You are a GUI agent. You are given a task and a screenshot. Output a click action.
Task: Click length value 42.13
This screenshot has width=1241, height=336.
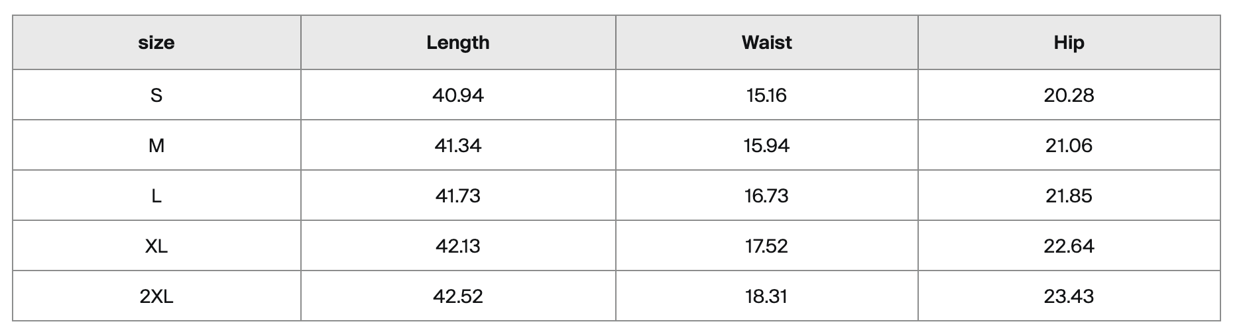[x=458, y=246]
